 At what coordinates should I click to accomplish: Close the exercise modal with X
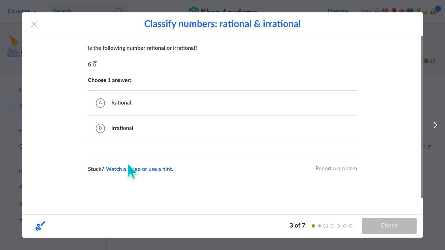tap(34, 24)
